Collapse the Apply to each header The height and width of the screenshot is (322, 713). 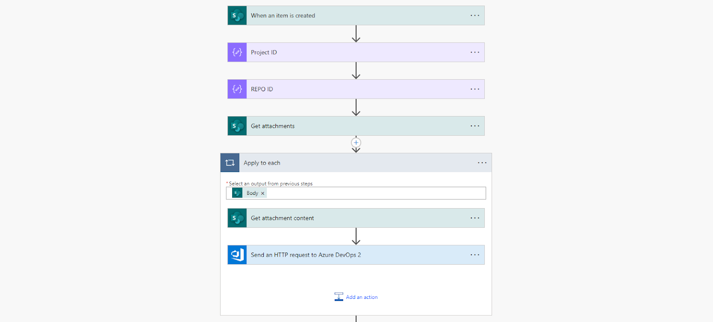356,163
